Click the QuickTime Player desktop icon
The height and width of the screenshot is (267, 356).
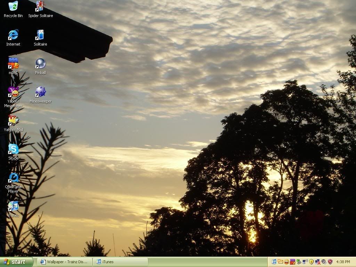click(x=14, y=183)
